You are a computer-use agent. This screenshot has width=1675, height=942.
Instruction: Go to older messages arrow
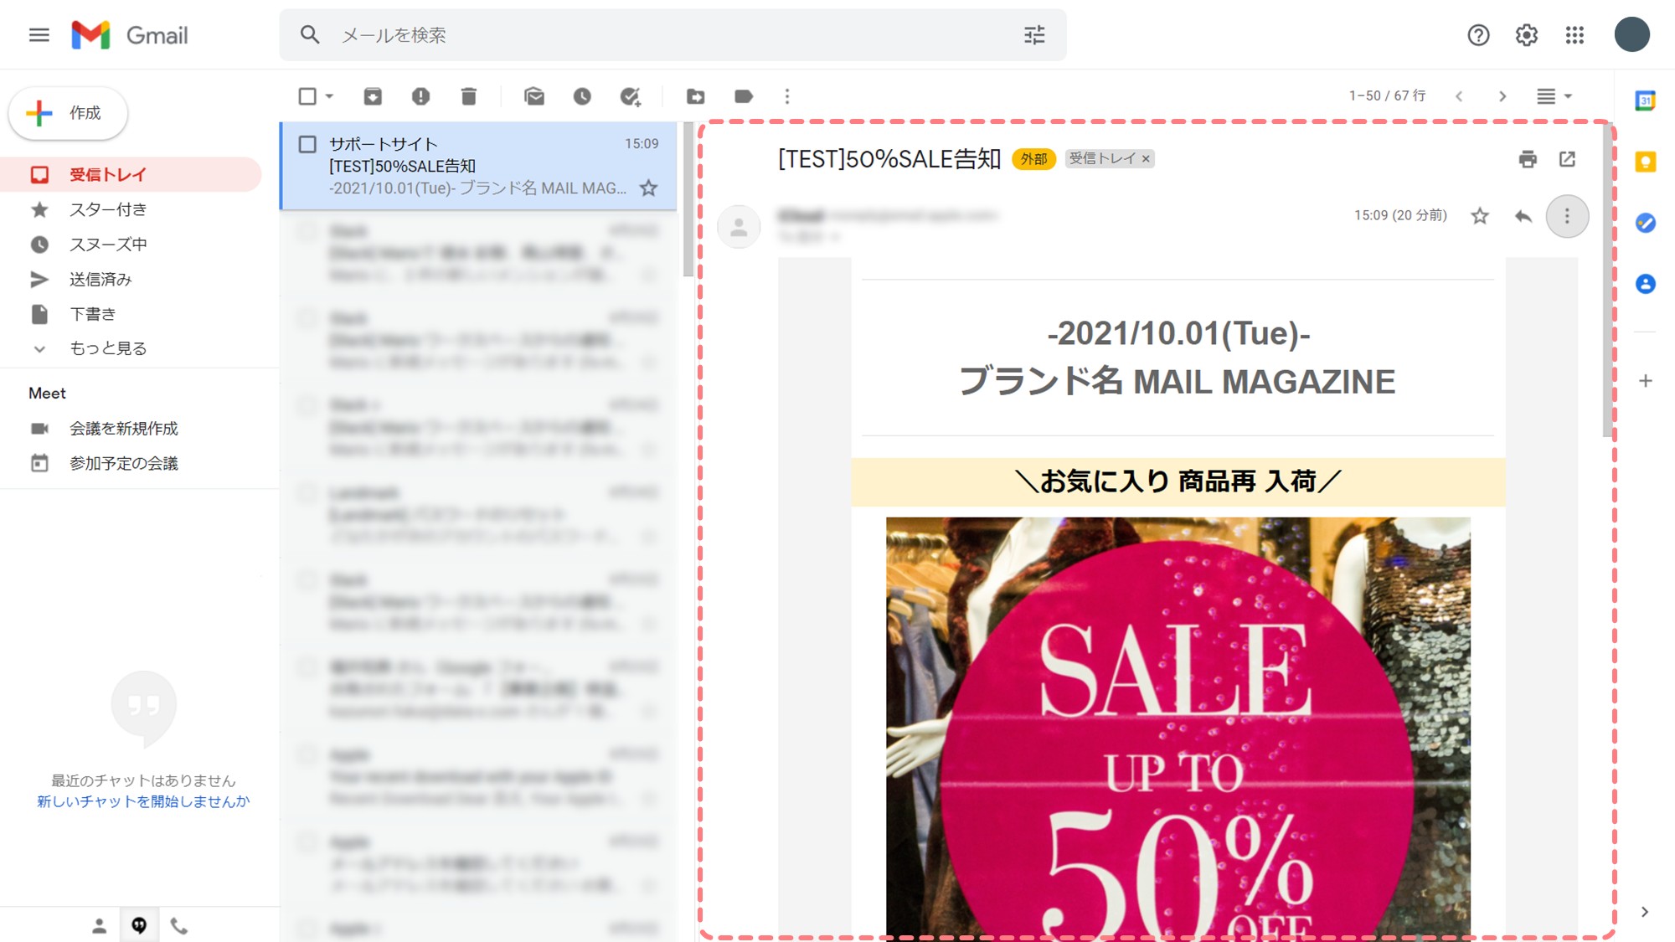pos(1502,96)
